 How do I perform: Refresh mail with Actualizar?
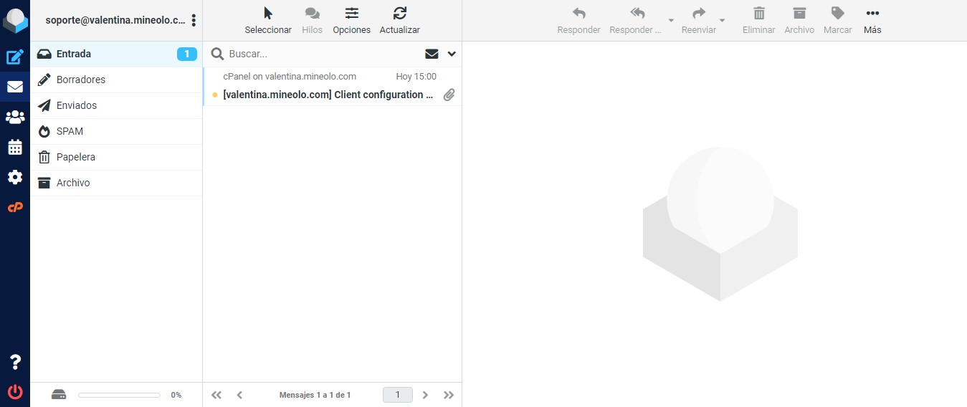tap(400, 21)
